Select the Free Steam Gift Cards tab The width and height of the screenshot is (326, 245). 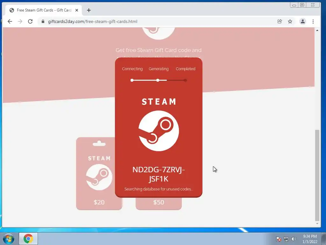(x=44, y=10)
